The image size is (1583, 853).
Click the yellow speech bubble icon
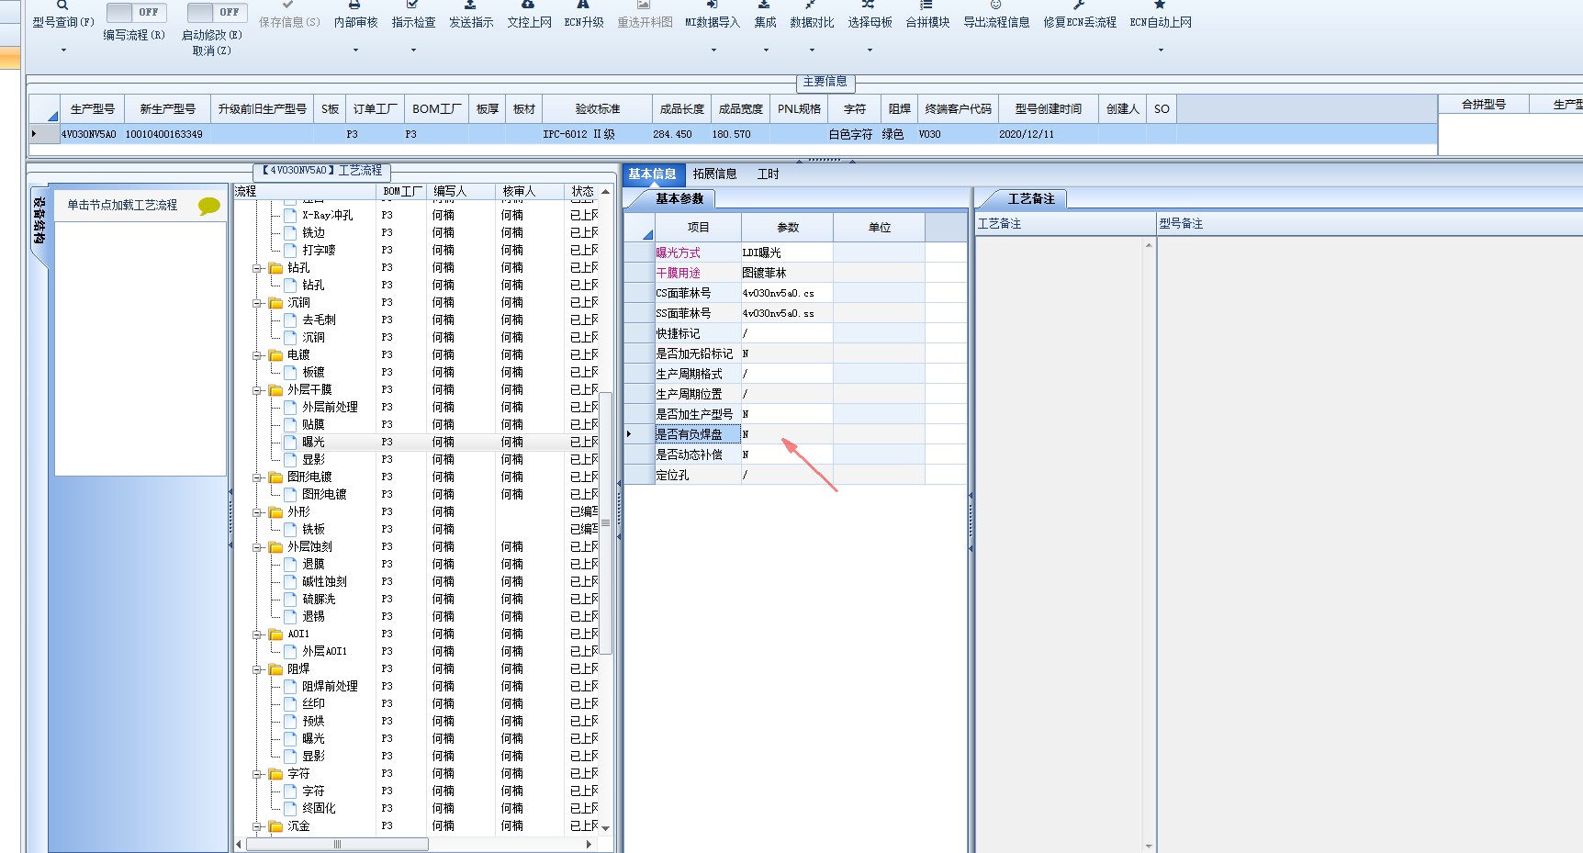[x=209, y=207]
